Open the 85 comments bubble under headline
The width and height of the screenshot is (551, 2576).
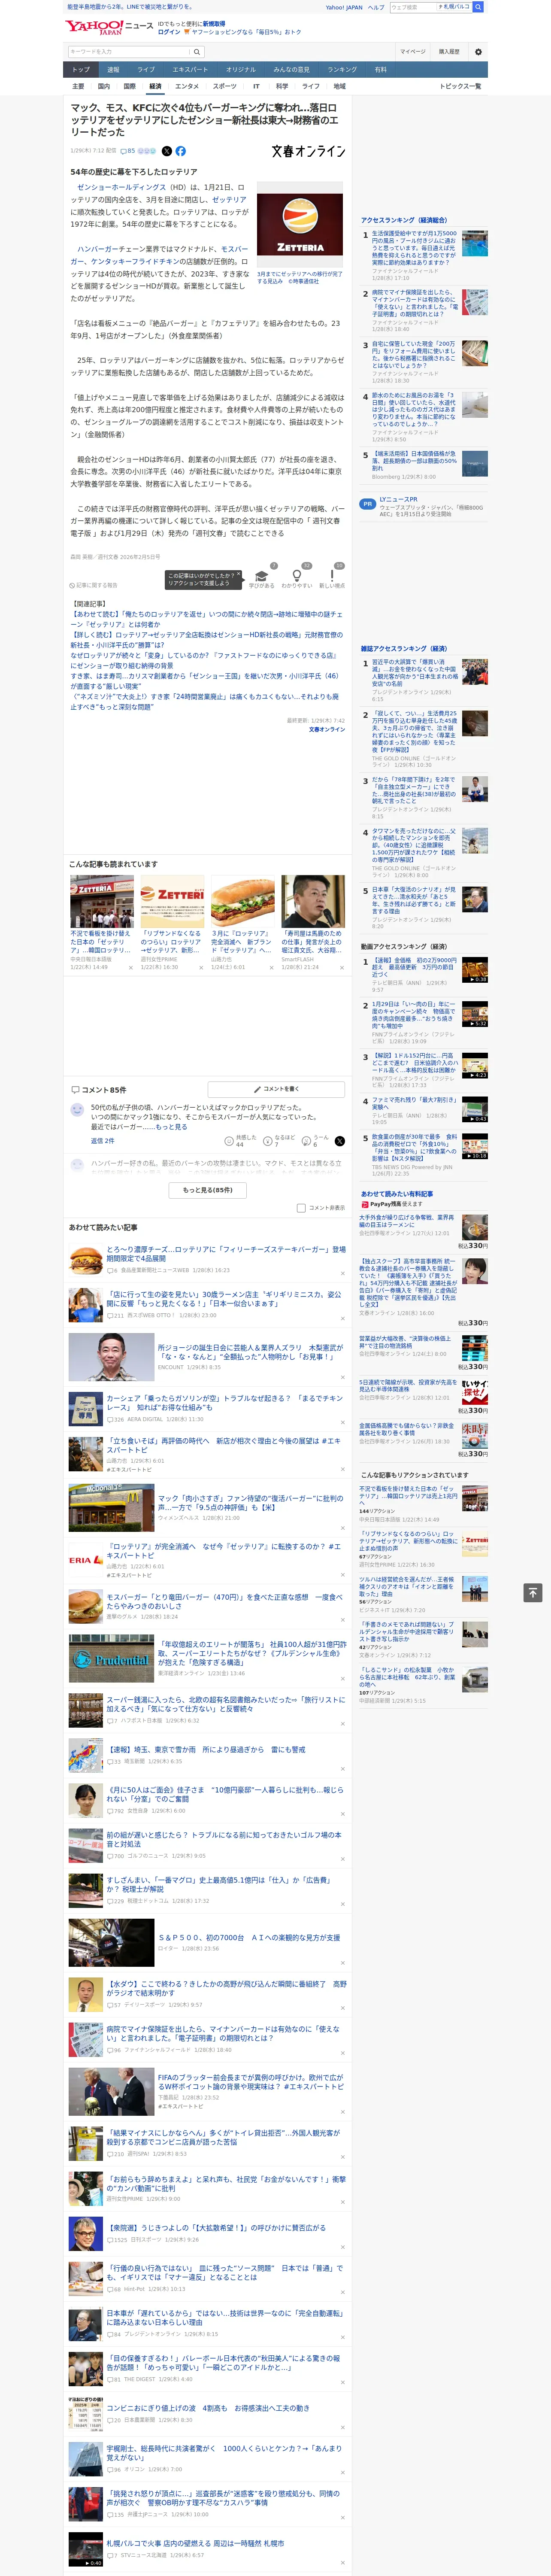(x=128, y=151)
